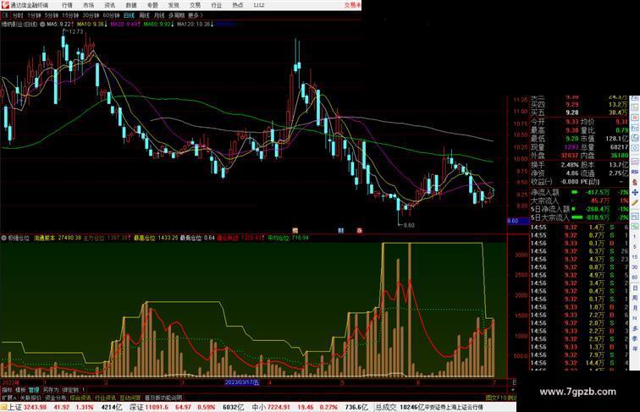Viewport: 640px width, 412px height.
Task: Switch to 15分钟 period tab
Action: click(x=70, y=15)
